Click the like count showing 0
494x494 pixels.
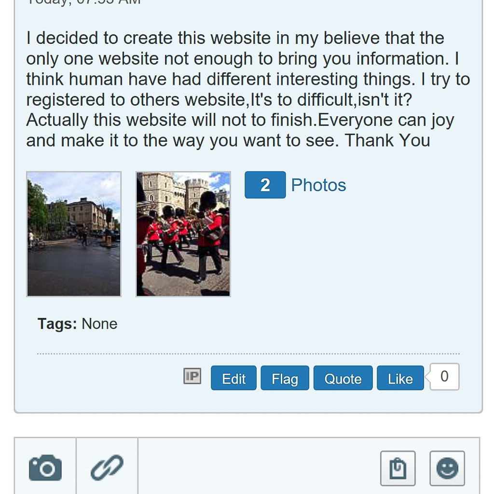[444, 376]
